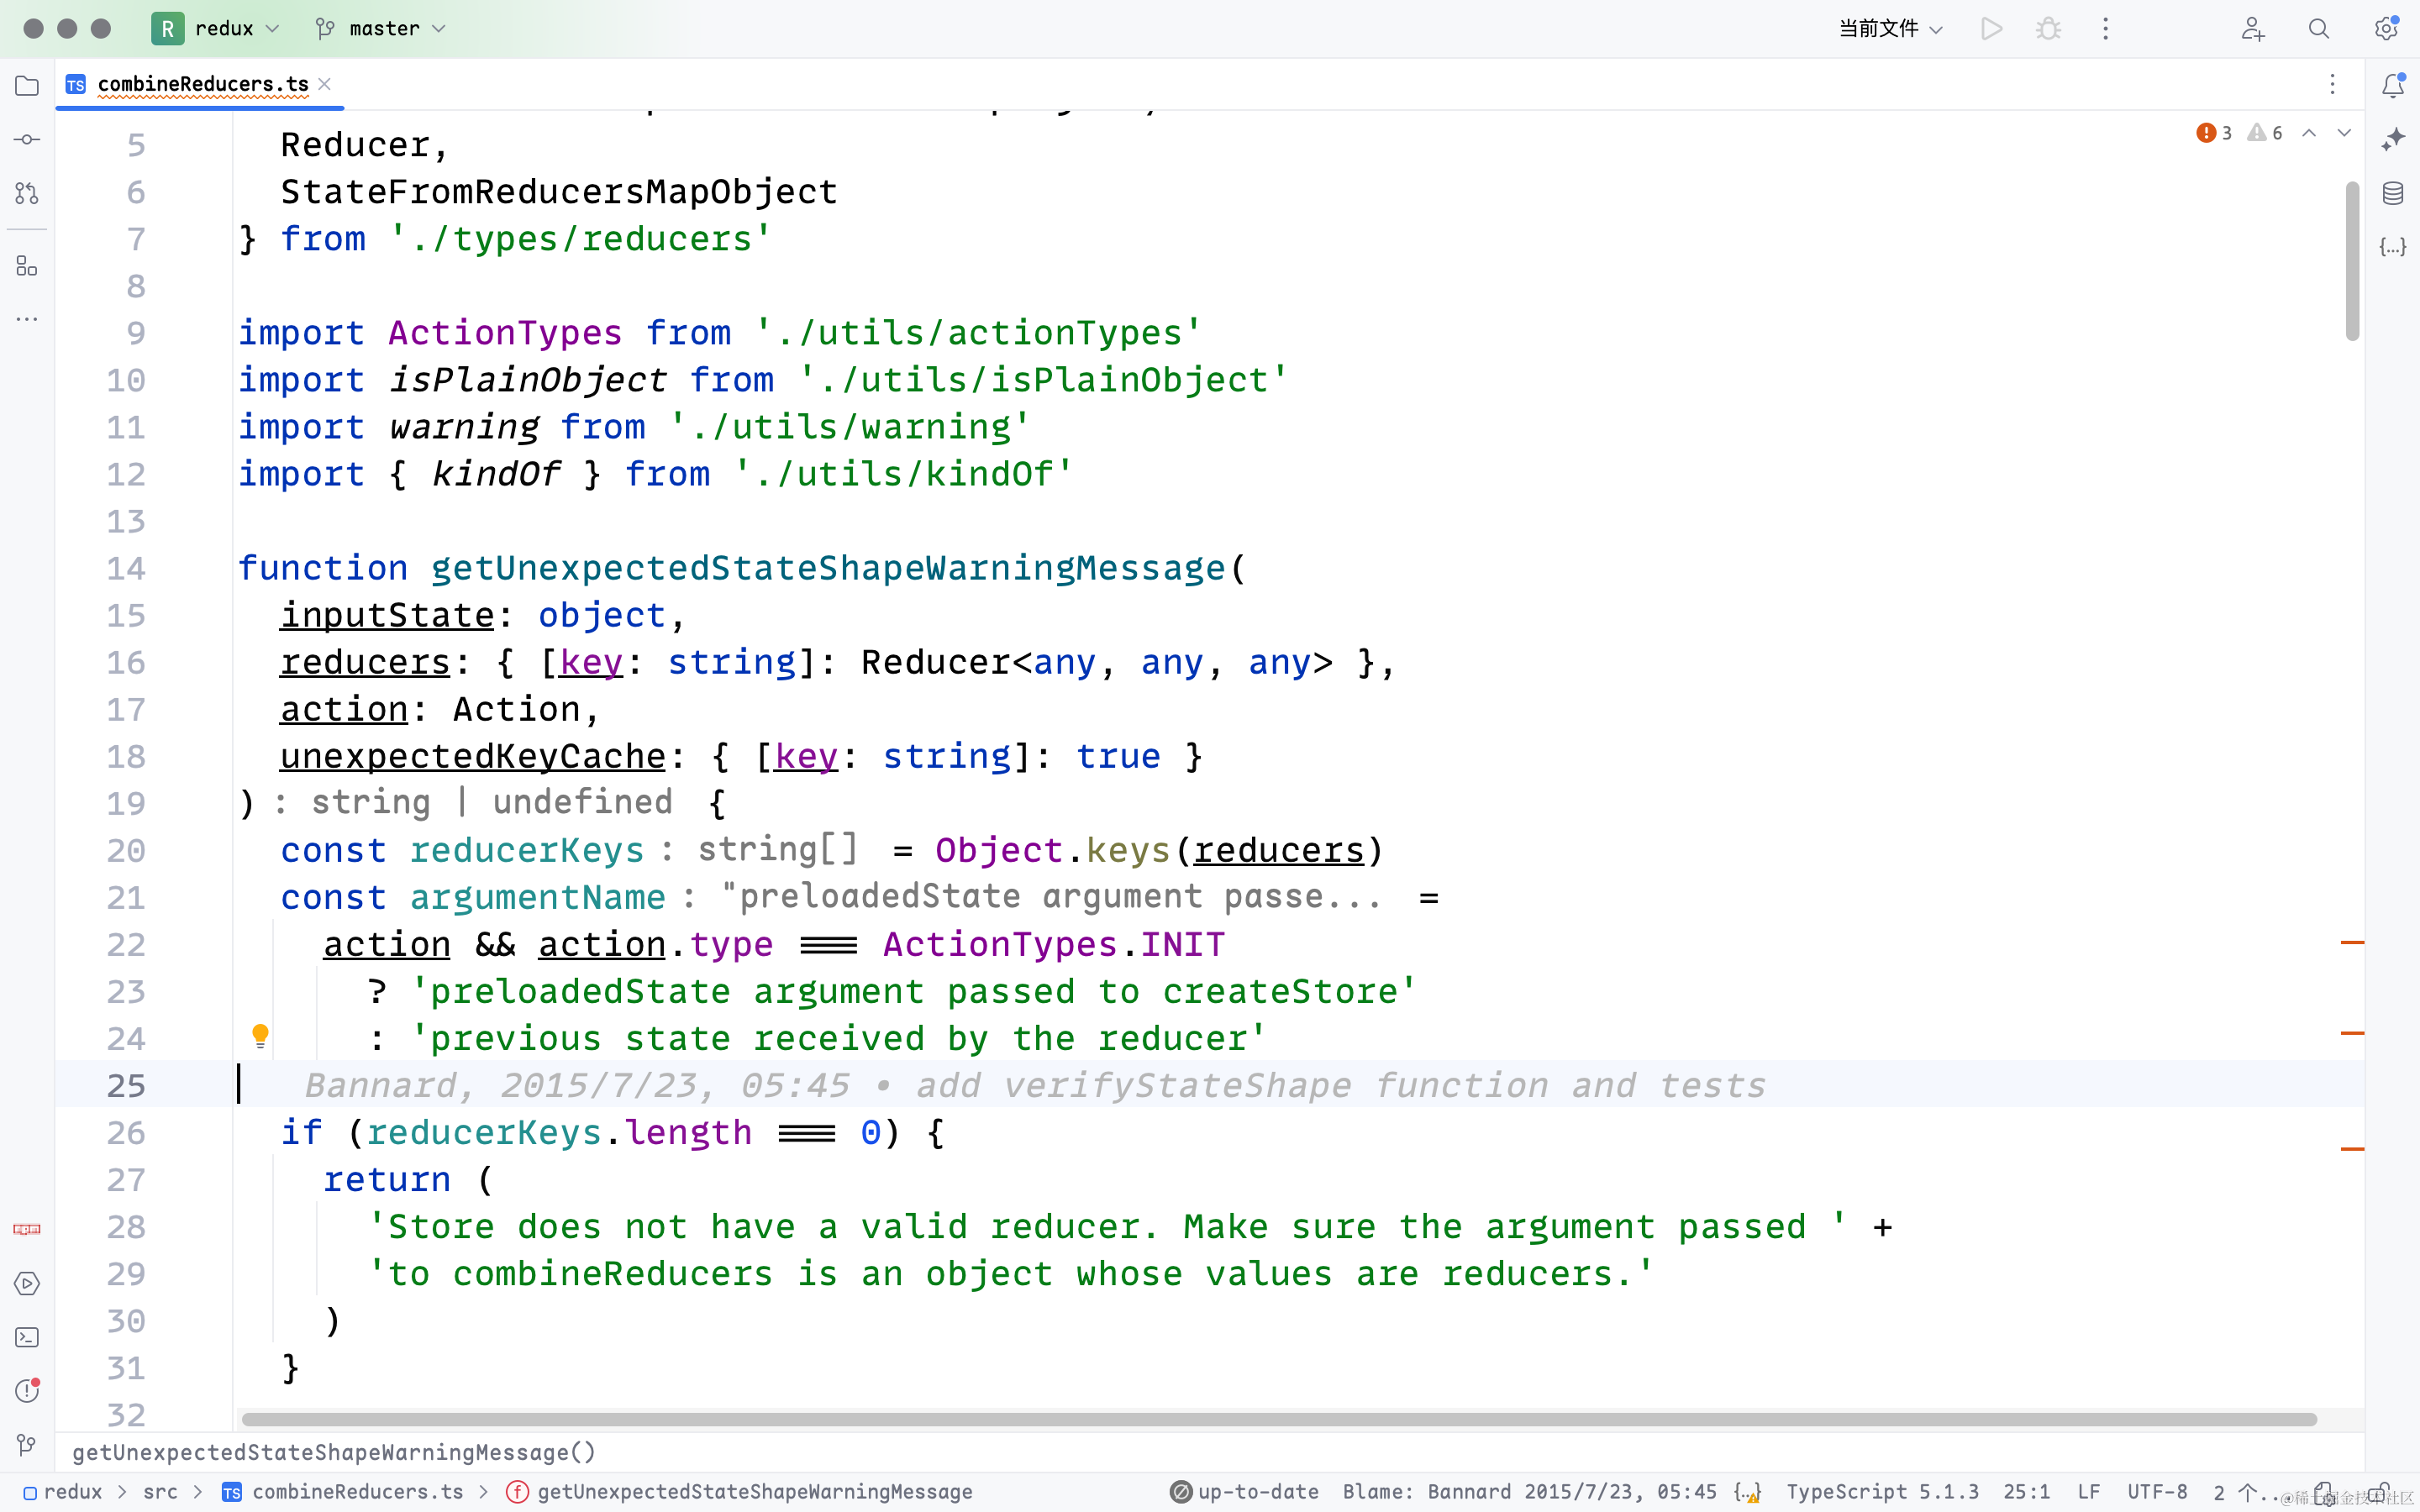The width and height of the screenshot is (2420, 1512).
Task: Open the Terminal tool window
Action: (x=27, y=1337)
